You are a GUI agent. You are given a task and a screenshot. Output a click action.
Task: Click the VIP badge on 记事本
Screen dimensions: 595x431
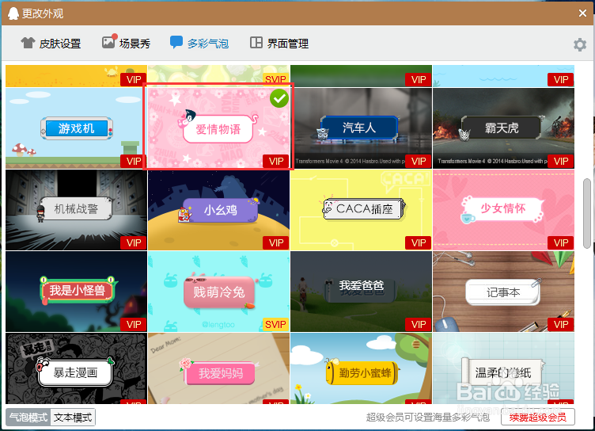(x=561, y=324)
